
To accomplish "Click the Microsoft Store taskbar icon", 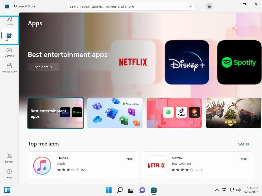I will pos(154,190).
